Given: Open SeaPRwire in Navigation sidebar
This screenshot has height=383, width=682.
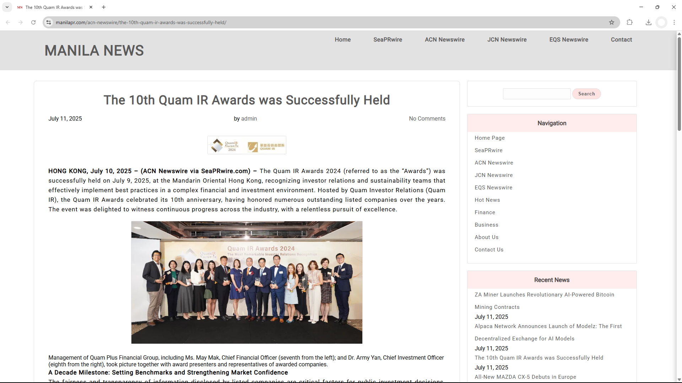Looking at the screenshot, I should coord(488,150).
